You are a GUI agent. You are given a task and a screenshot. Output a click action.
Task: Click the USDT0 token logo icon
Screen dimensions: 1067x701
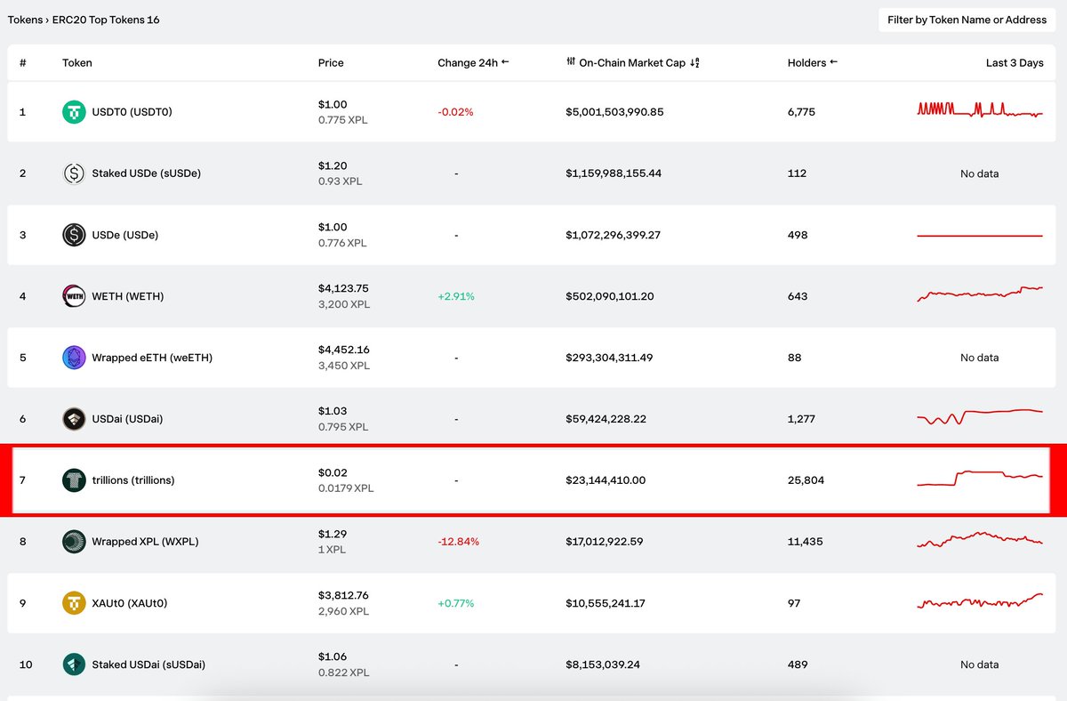click(74, 112)
